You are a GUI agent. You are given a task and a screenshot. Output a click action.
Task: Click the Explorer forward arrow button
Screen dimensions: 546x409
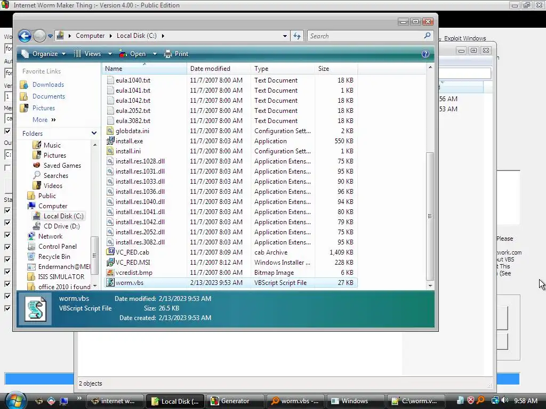pyautogui.click(x=39, y=36)
